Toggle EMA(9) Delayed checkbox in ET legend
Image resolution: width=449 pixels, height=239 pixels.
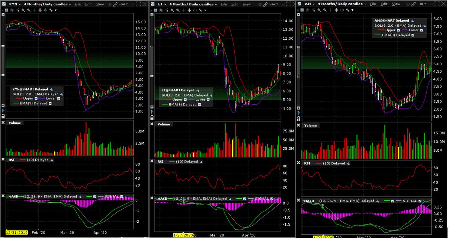[x=199, y=105]
